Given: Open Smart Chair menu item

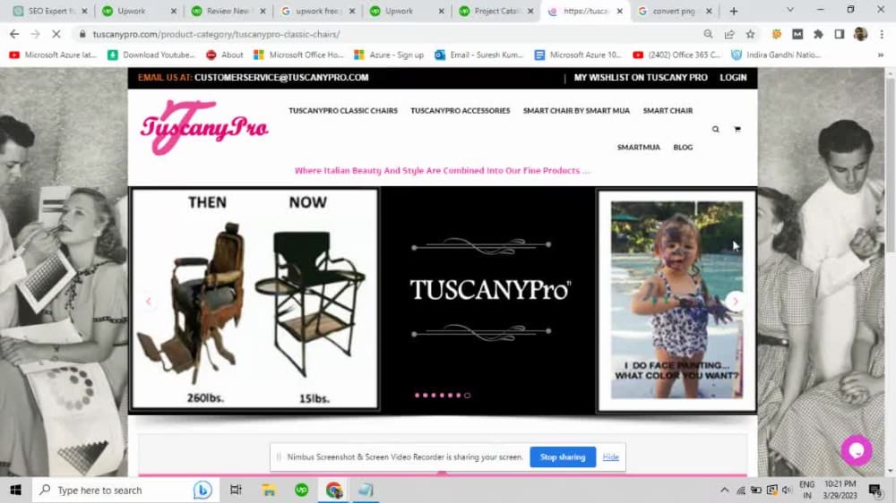Looking at the screenshot, I should tap(668, 111).
